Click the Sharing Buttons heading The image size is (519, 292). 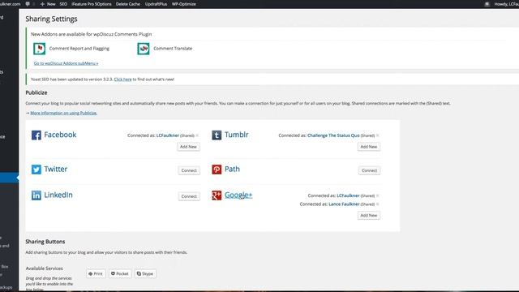(45, 242)
